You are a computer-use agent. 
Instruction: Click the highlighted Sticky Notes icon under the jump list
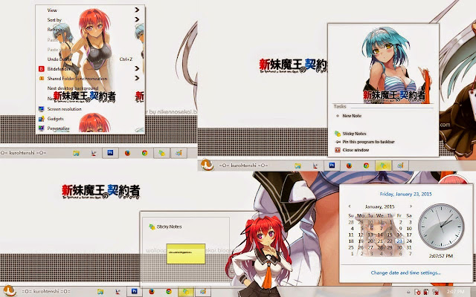[x=383, y=166]
